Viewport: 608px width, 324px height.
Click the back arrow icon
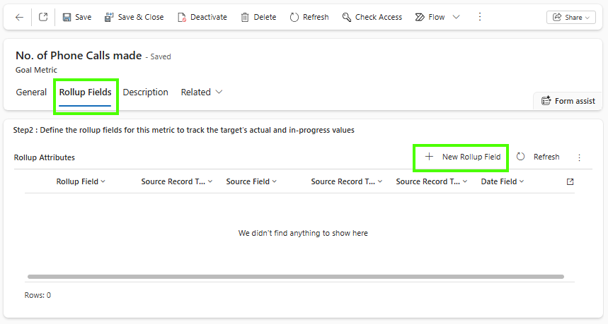tap(19, 17)
